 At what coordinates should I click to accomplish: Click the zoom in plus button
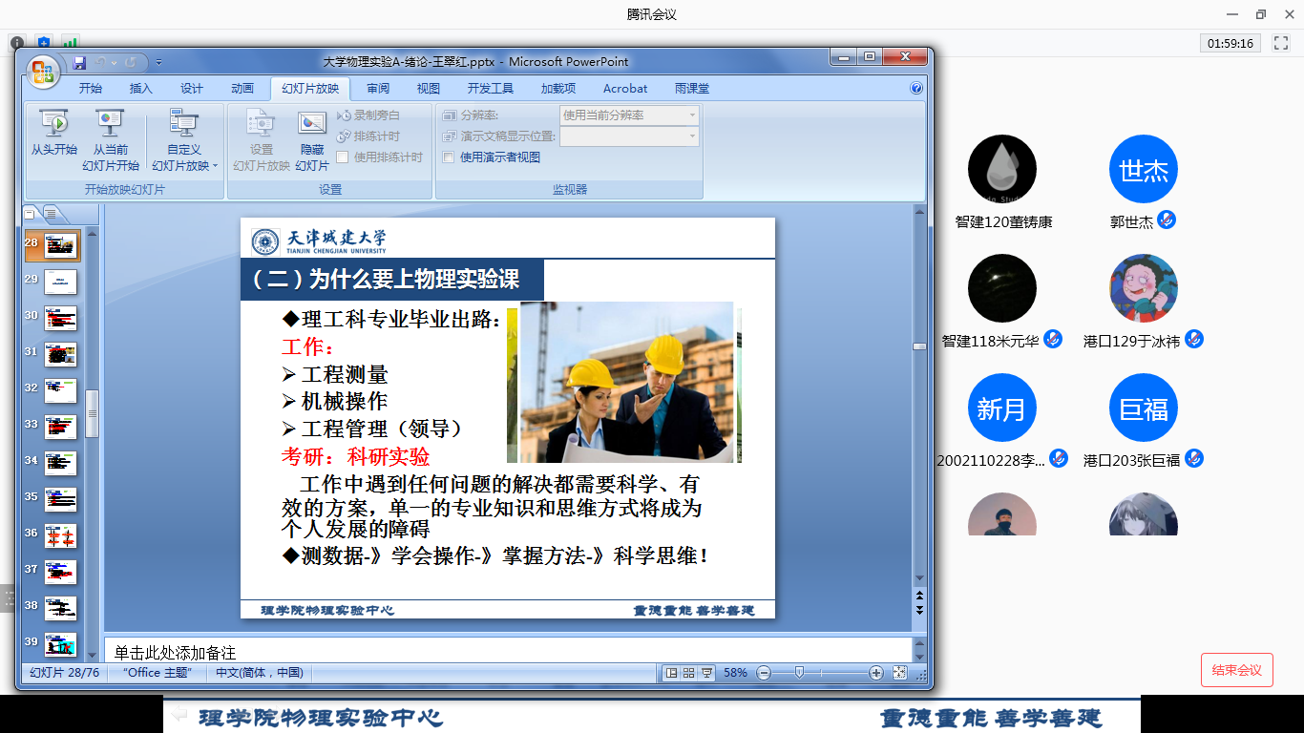click(876, 673)
